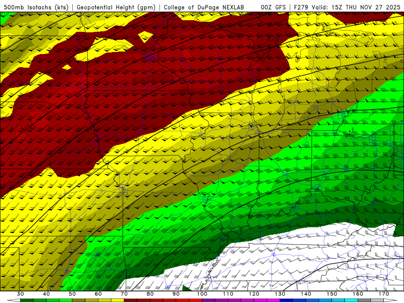Click the bright red 95-100 kt legend swatch

[196, 300]
